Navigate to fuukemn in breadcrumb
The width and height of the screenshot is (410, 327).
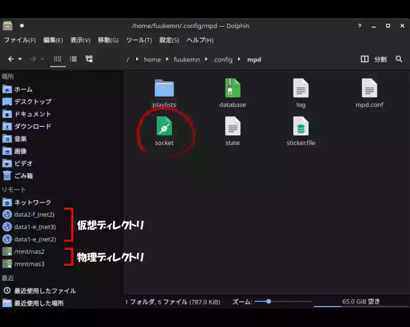[x=187, y=60]
